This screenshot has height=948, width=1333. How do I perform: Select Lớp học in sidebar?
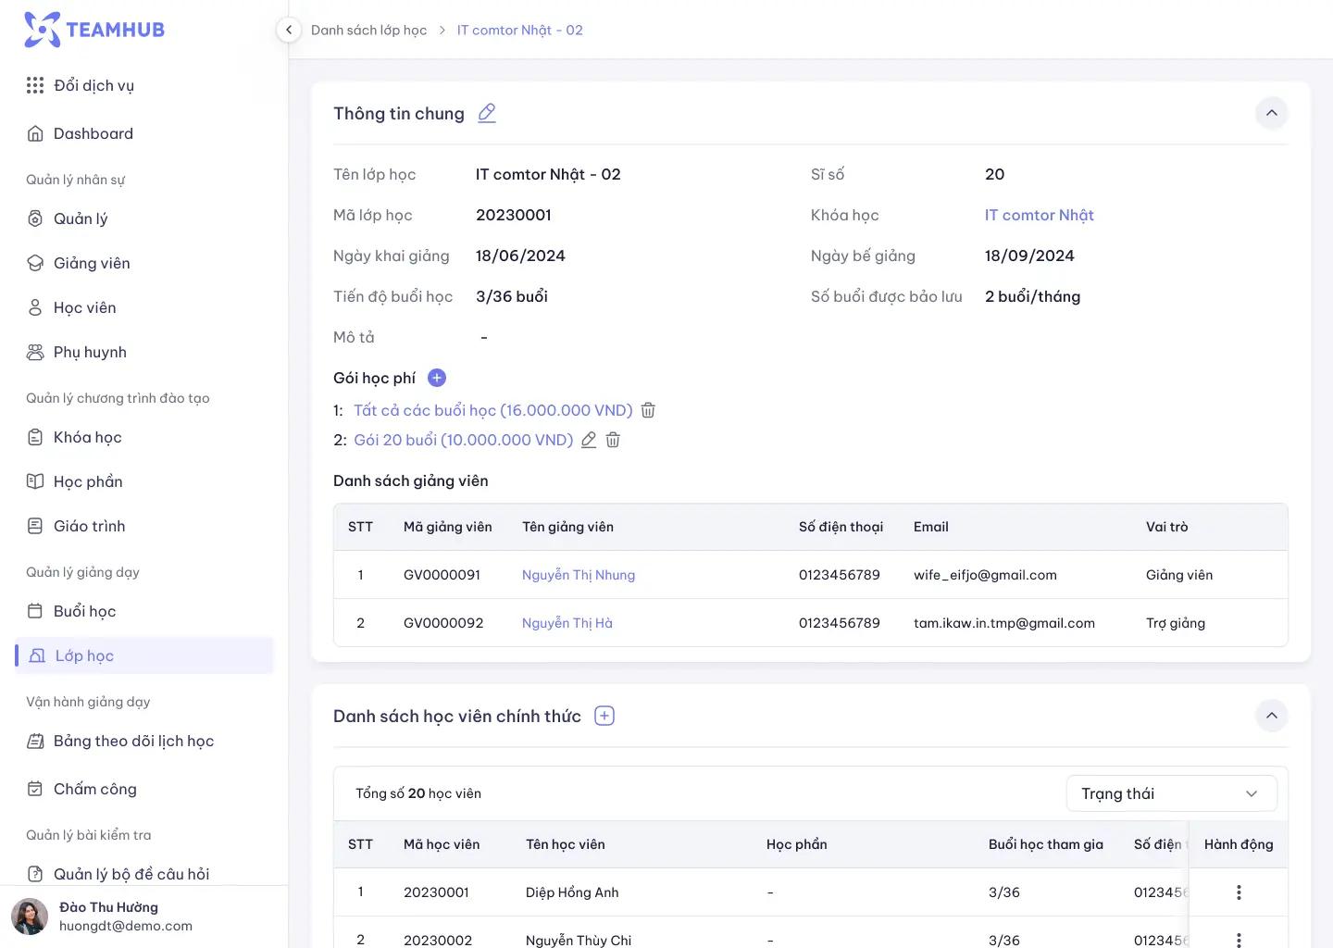tap(144, 655)
